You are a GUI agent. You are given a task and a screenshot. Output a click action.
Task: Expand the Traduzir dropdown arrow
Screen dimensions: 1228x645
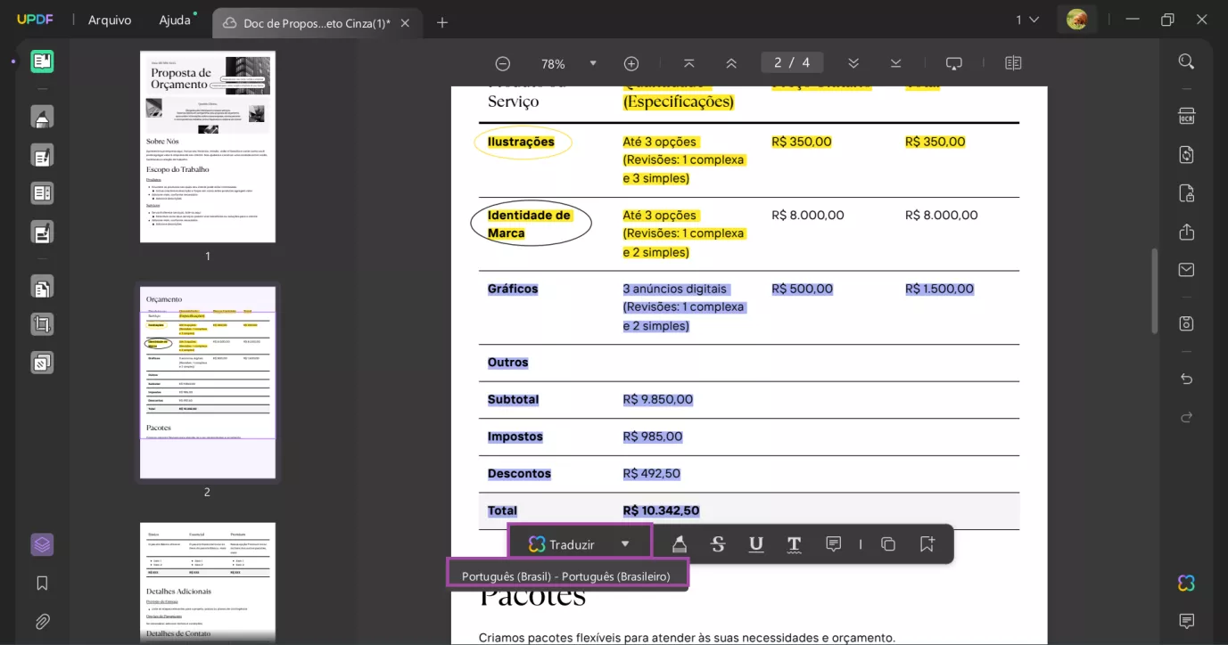(625, 544)
